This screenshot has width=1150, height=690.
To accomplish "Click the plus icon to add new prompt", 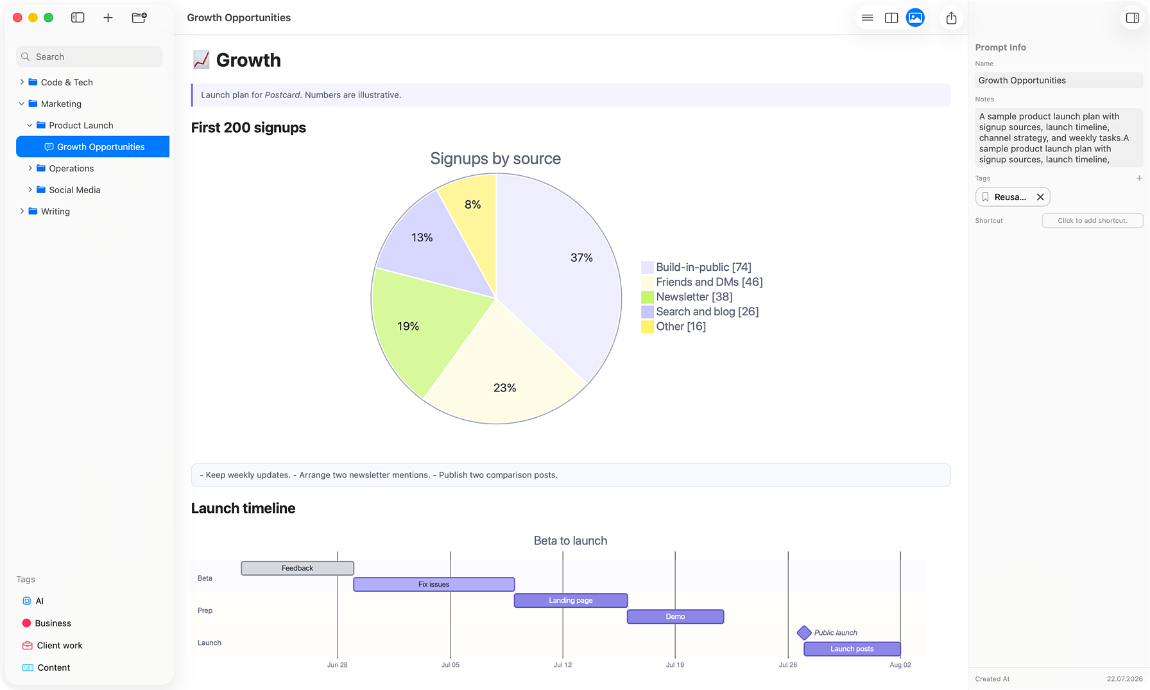I will [108, 18].
